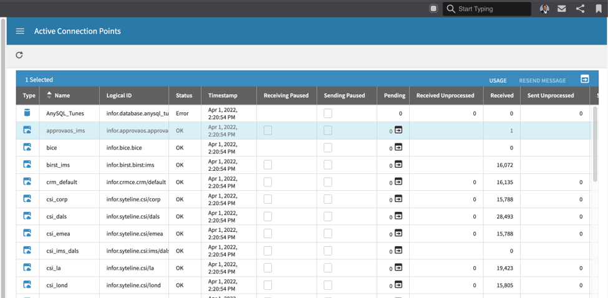Click infor.birst.birst:ims logical ID
Image resolution: width=608 pixels, height=298 pixels.
130,165
